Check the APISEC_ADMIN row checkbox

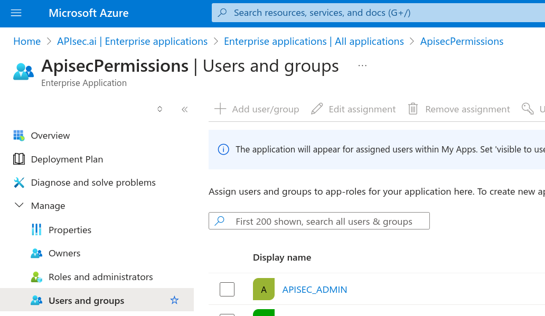[227, 289]
